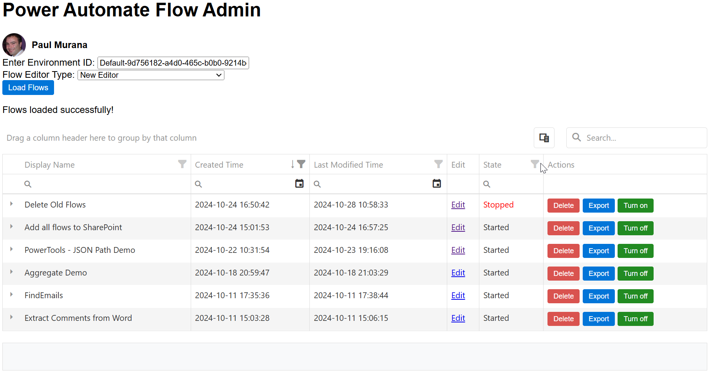The height and width of the screenshot is (374, 710).
Task: Click the magnifier icon in the search box
Action: 576,138
